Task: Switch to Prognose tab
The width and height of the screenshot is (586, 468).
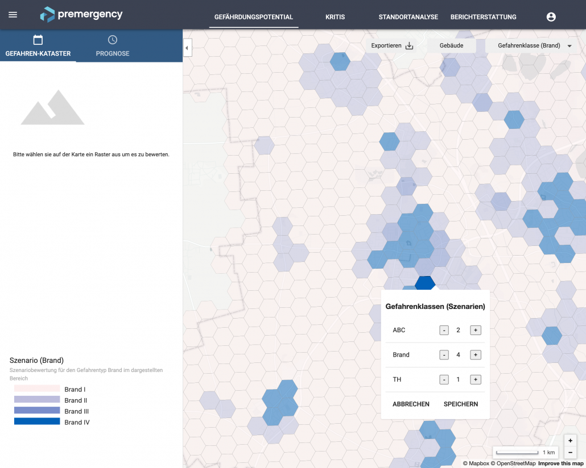Action: coord(113,46)
